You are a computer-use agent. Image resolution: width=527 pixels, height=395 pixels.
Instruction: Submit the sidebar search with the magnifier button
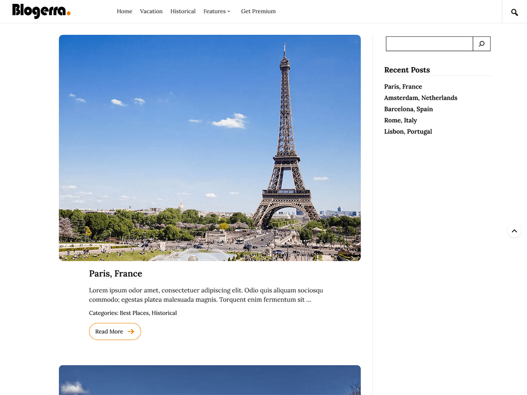[482, 44]
